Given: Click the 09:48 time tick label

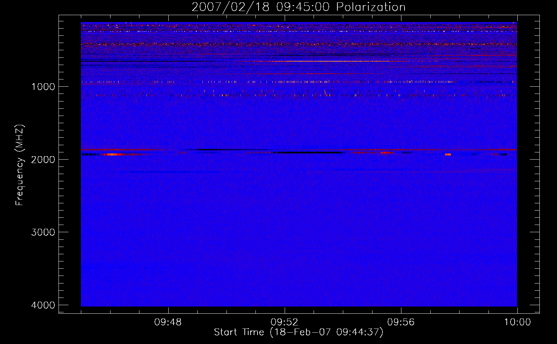Looking at the screenshot, I should [x=168, y=322].
